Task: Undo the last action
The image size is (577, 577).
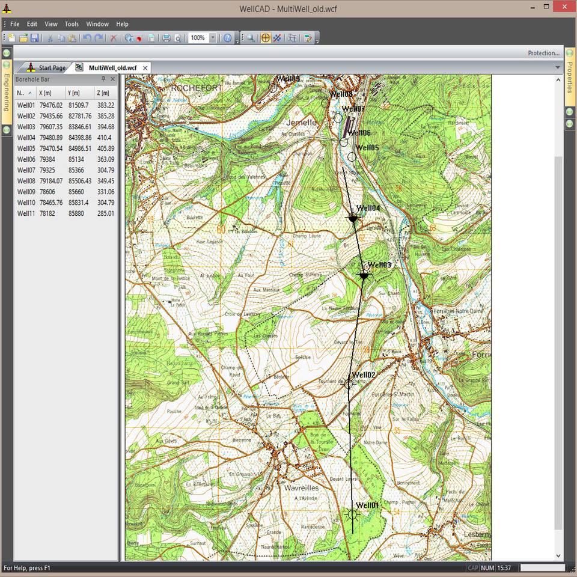Action: point(87,37)
